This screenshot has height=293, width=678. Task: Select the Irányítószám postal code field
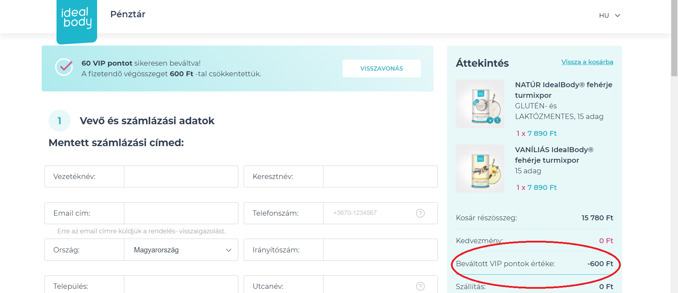(380, 250)
